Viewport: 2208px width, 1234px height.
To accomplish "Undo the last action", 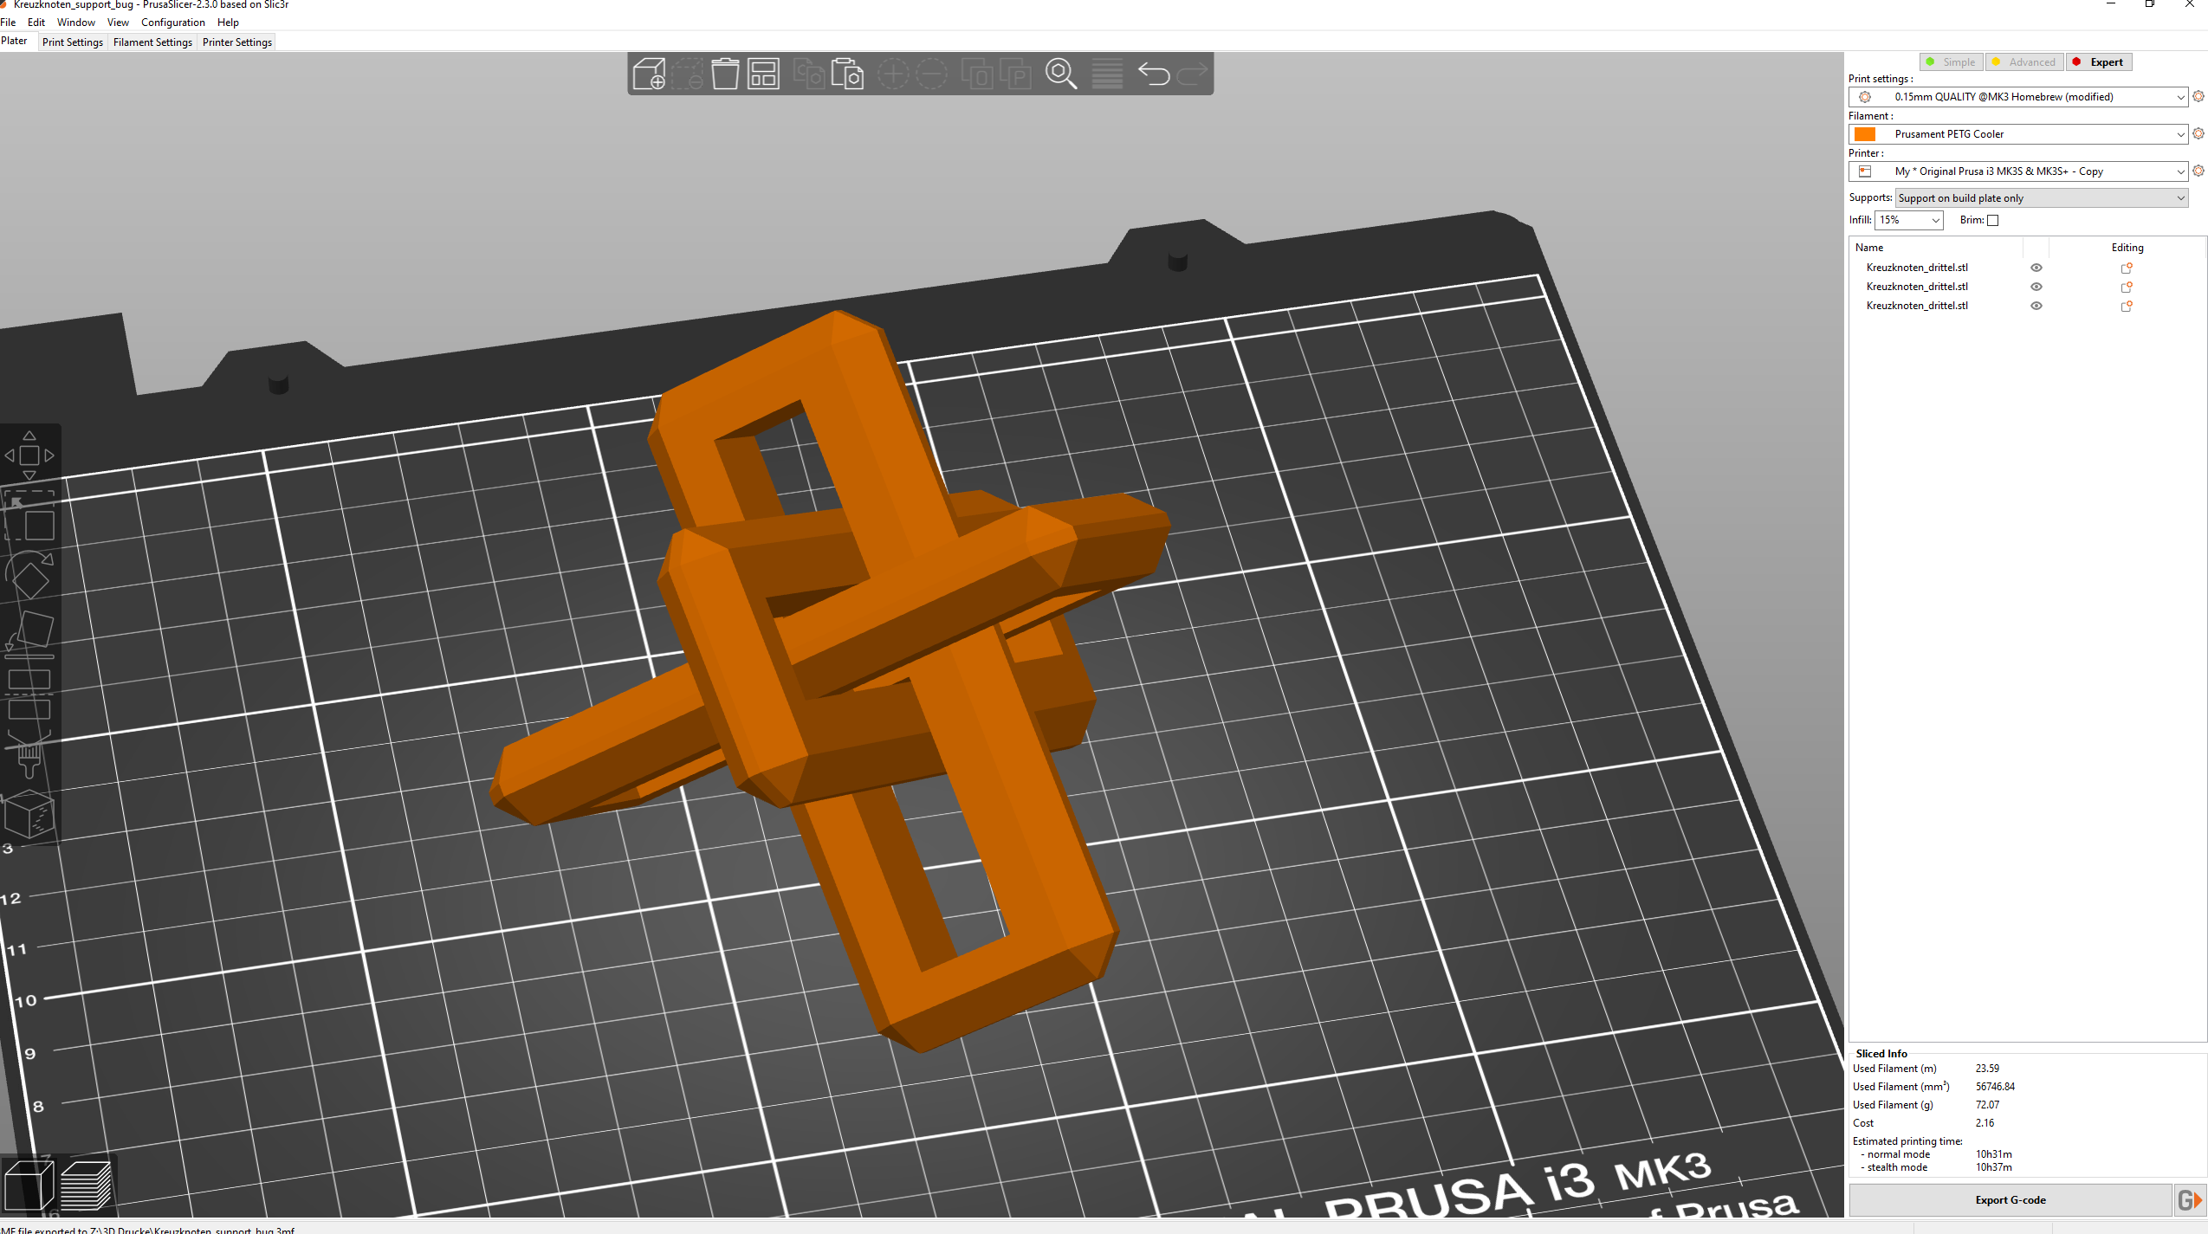I will (1154, 74).
